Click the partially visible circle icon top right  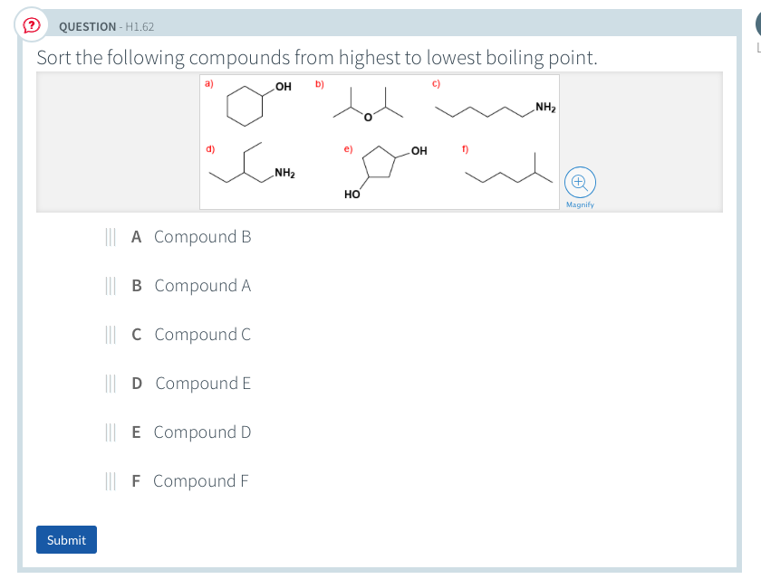(757, 23)
